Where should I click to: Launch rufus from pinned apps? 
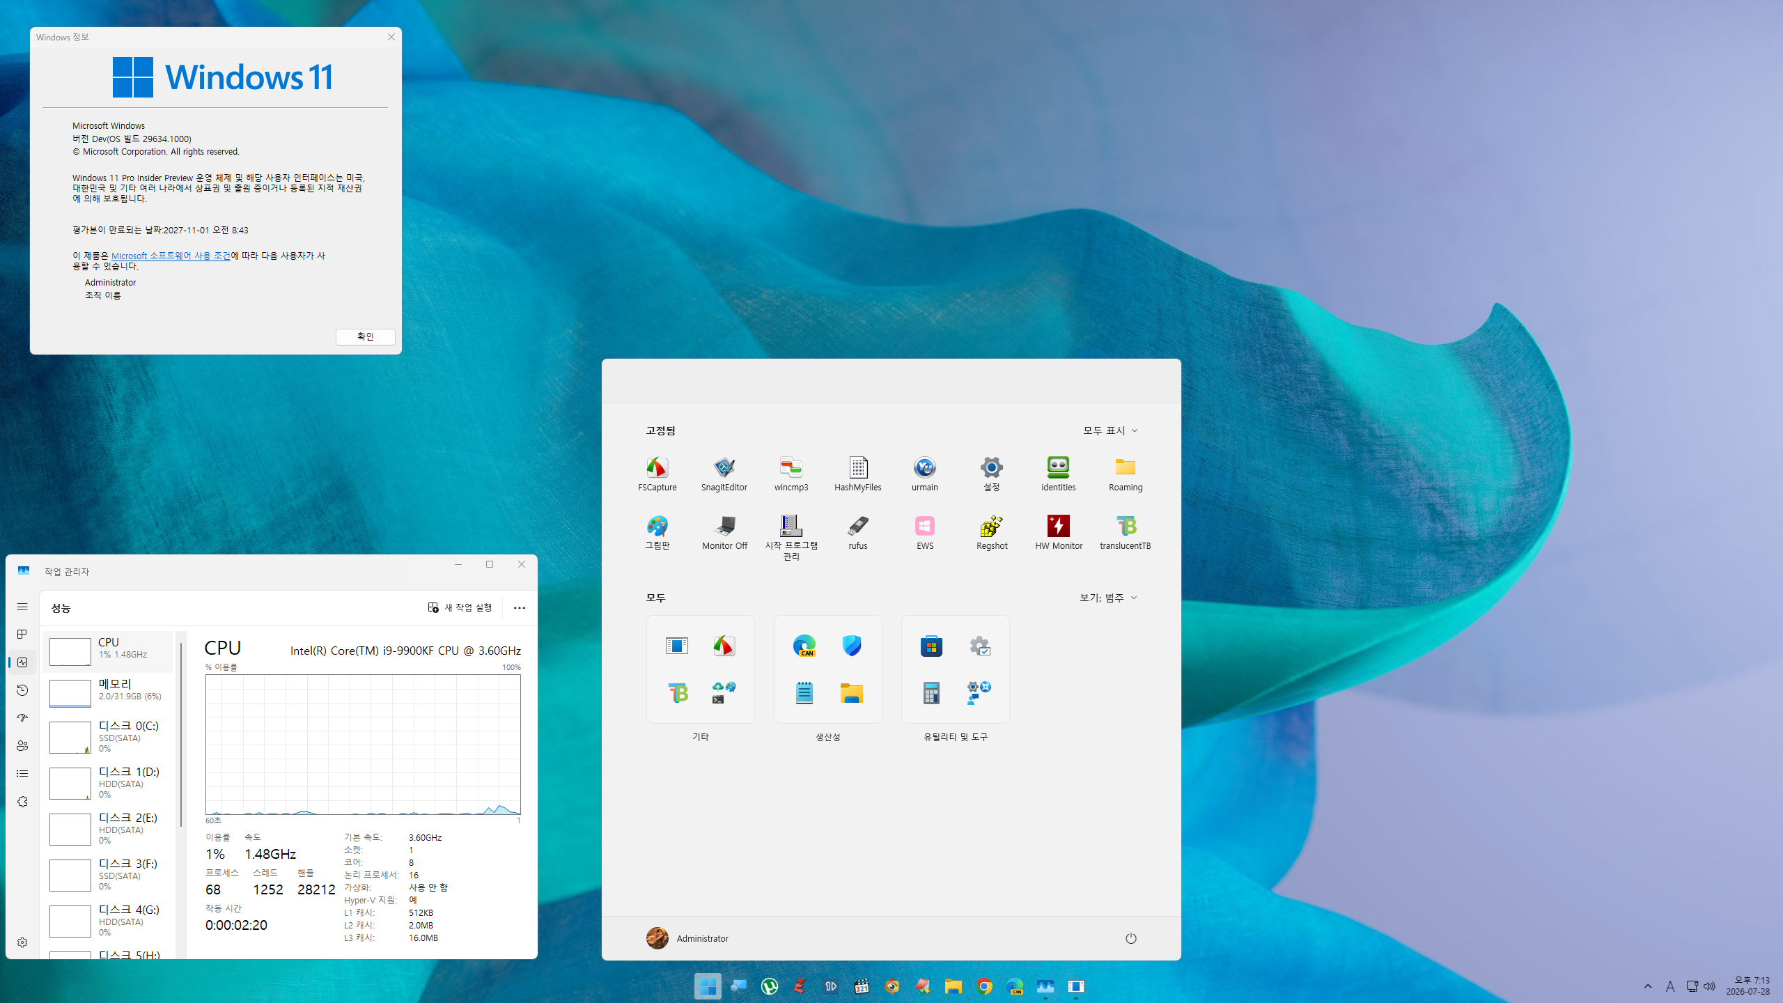tap(858, 533)
